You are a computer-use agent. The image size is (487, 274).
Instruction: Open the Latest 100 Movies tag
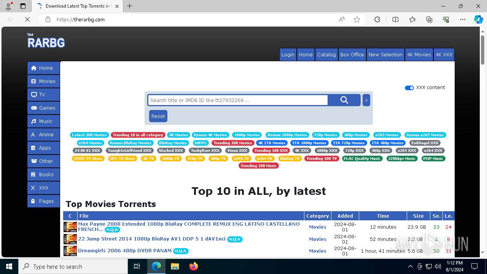(x=89, y=135)
